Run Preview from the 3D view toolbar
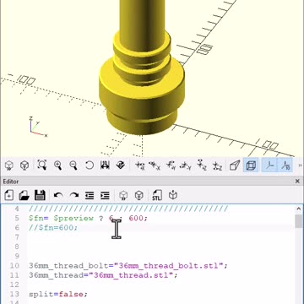Screen dimensions: 304x304 pyautogui.click(x=9, y=166)
